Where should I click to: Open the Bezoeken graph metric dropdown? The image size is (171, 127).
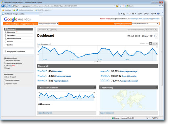coord(44,44)
